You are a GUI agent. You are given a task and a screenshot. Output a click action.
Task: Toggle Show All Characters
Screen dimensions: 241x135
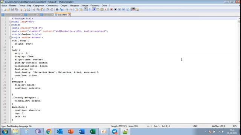pyautogui.click(x=90, y=9)
